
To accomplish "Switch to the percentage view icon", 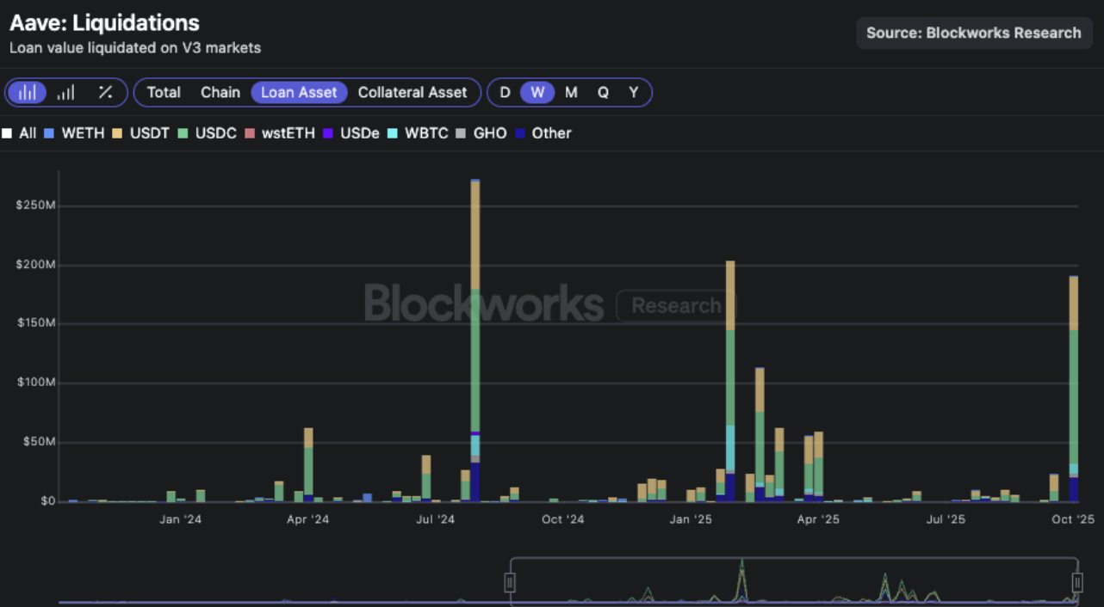I will point(105,92).
